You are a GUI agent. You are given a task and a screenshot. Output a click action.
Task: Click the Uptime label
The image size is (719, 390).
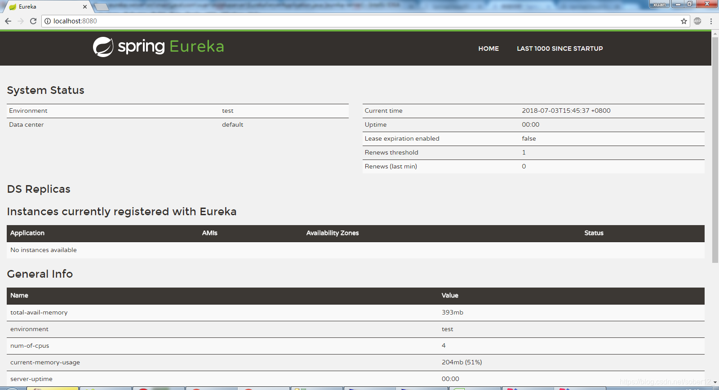tap(376, 124)
